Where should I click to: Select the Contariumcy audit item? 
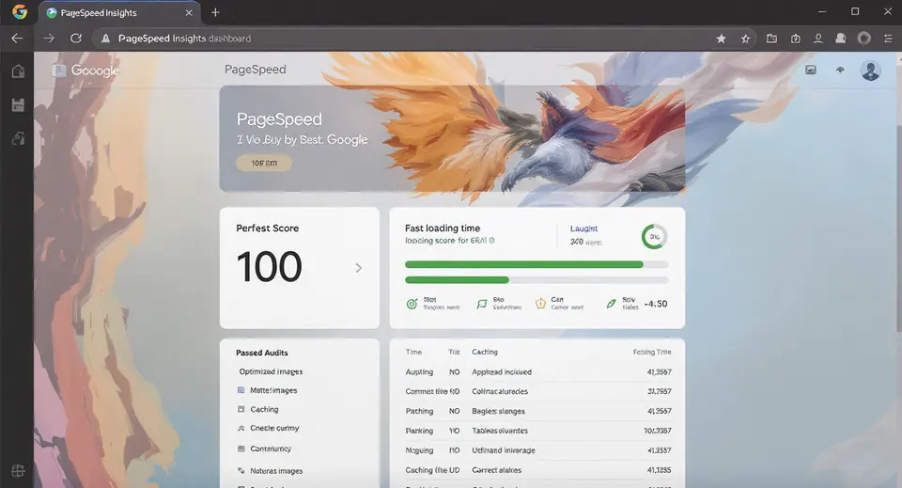point(271,449)
